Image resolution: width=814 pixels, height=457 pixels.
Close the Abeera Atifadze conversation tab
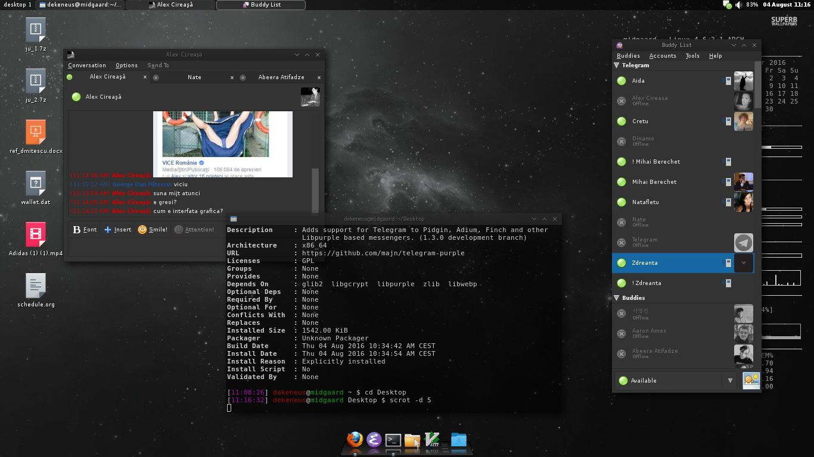(319, 77)
